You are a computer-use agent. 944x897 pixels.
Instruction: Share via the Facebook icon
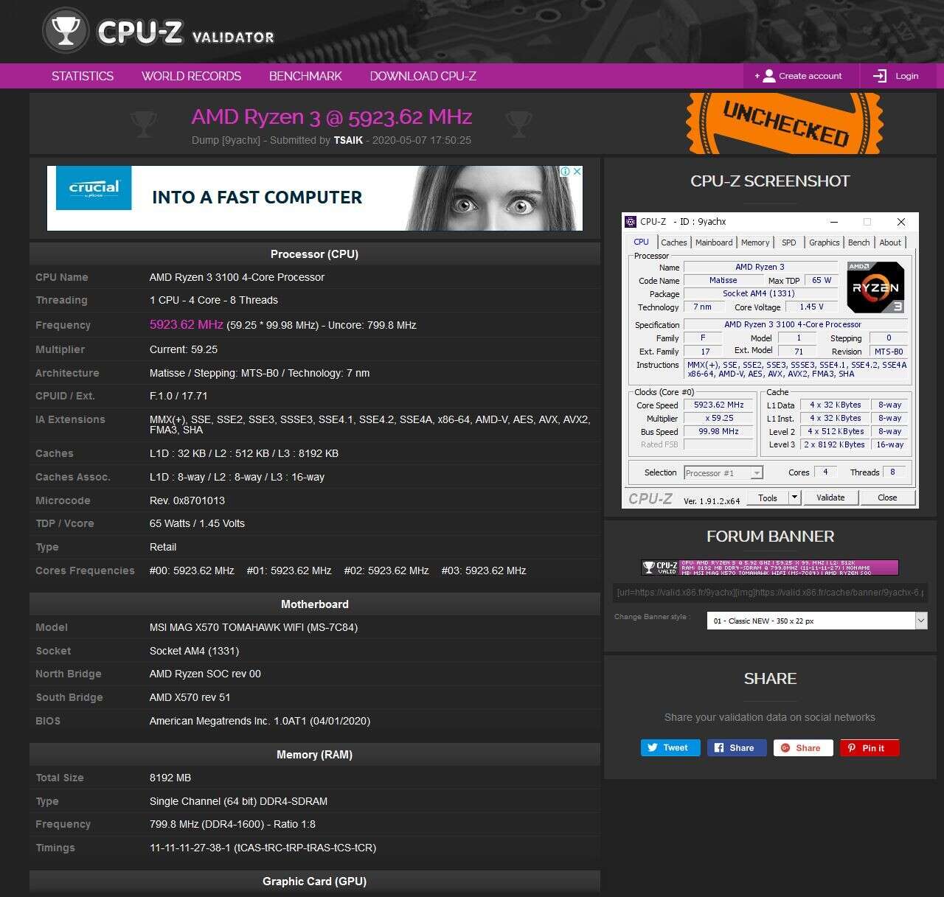[x=721, y=747]
